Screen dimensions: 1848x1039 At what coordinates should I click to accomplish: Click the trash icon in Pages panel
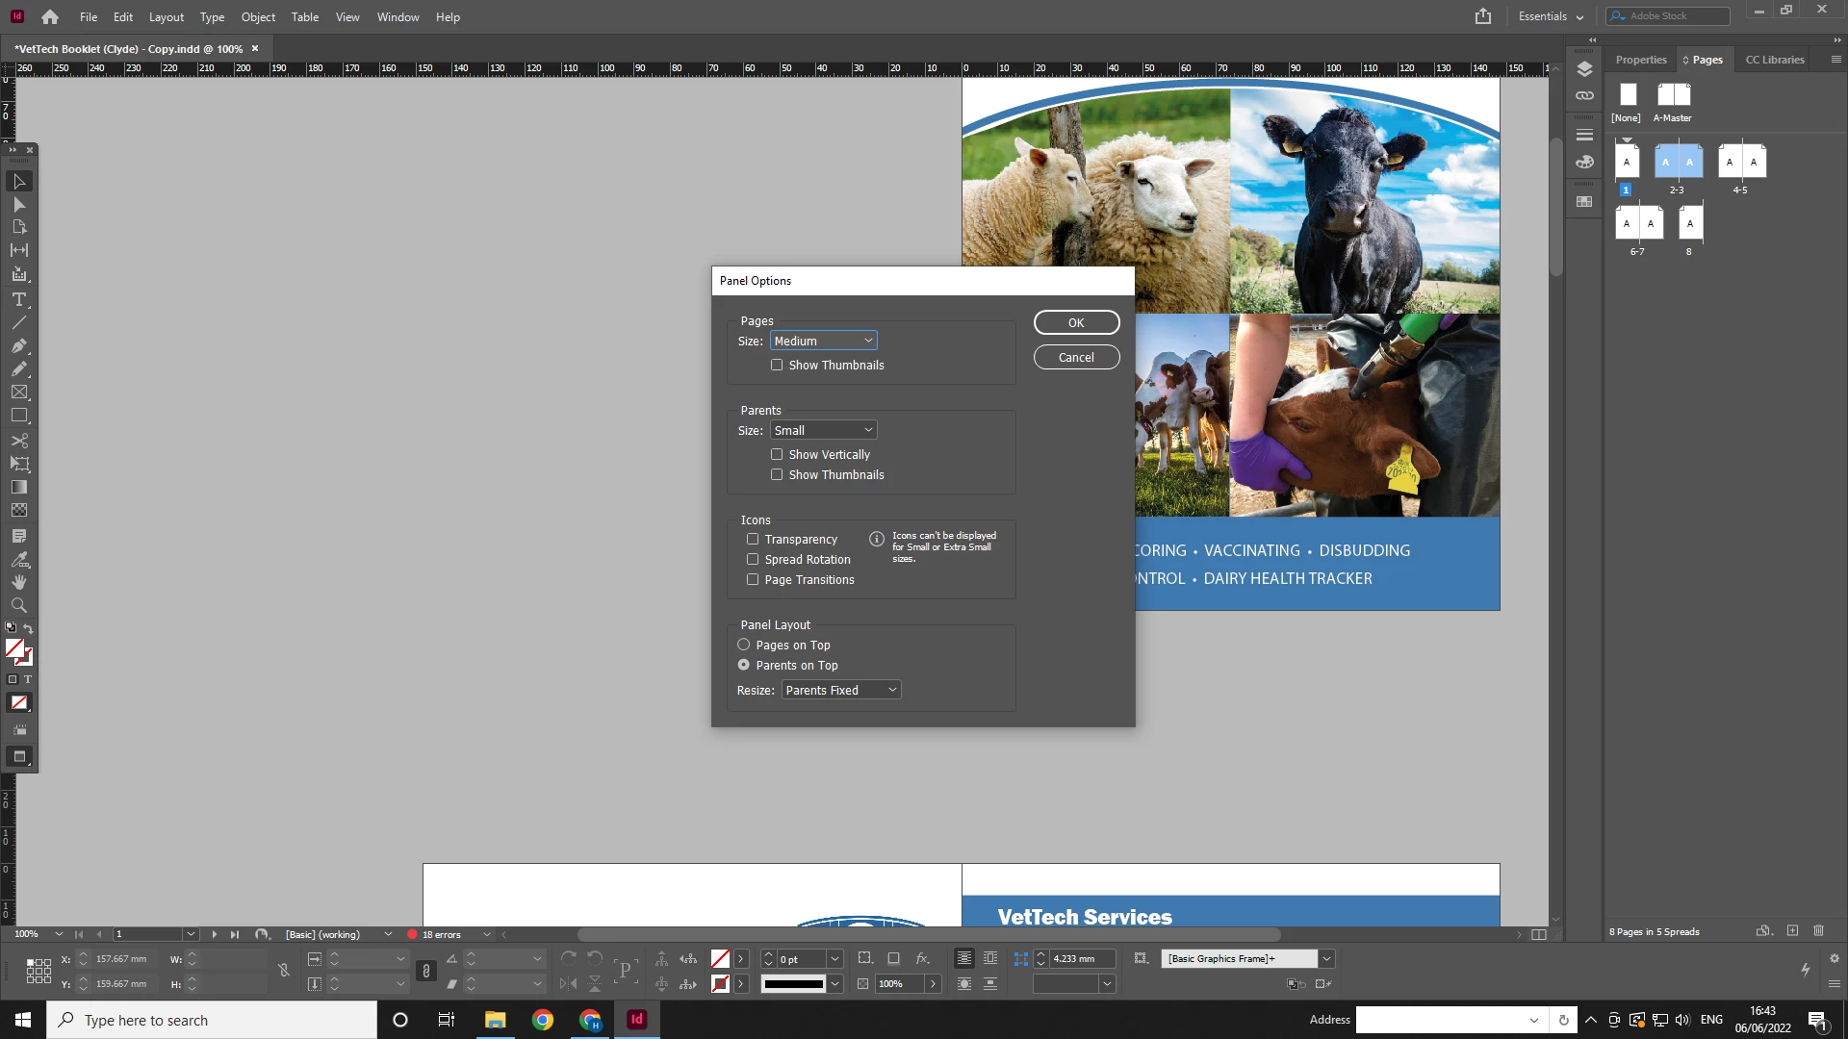coord(1818,930)
